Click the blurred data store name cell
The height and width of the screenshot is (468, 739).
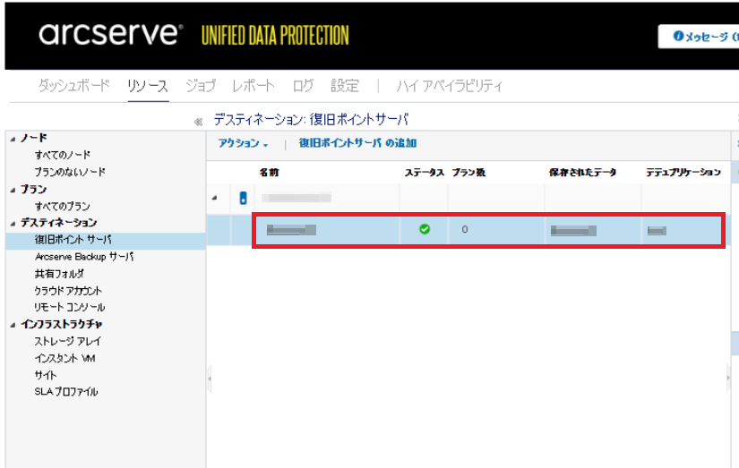[291, 230]
